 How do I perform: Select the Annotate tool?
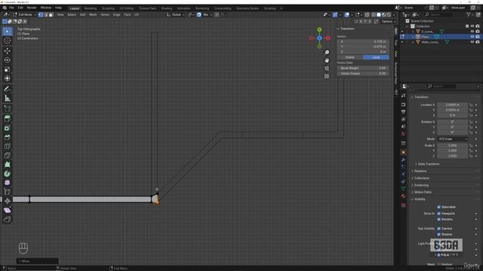coord(7,89)
